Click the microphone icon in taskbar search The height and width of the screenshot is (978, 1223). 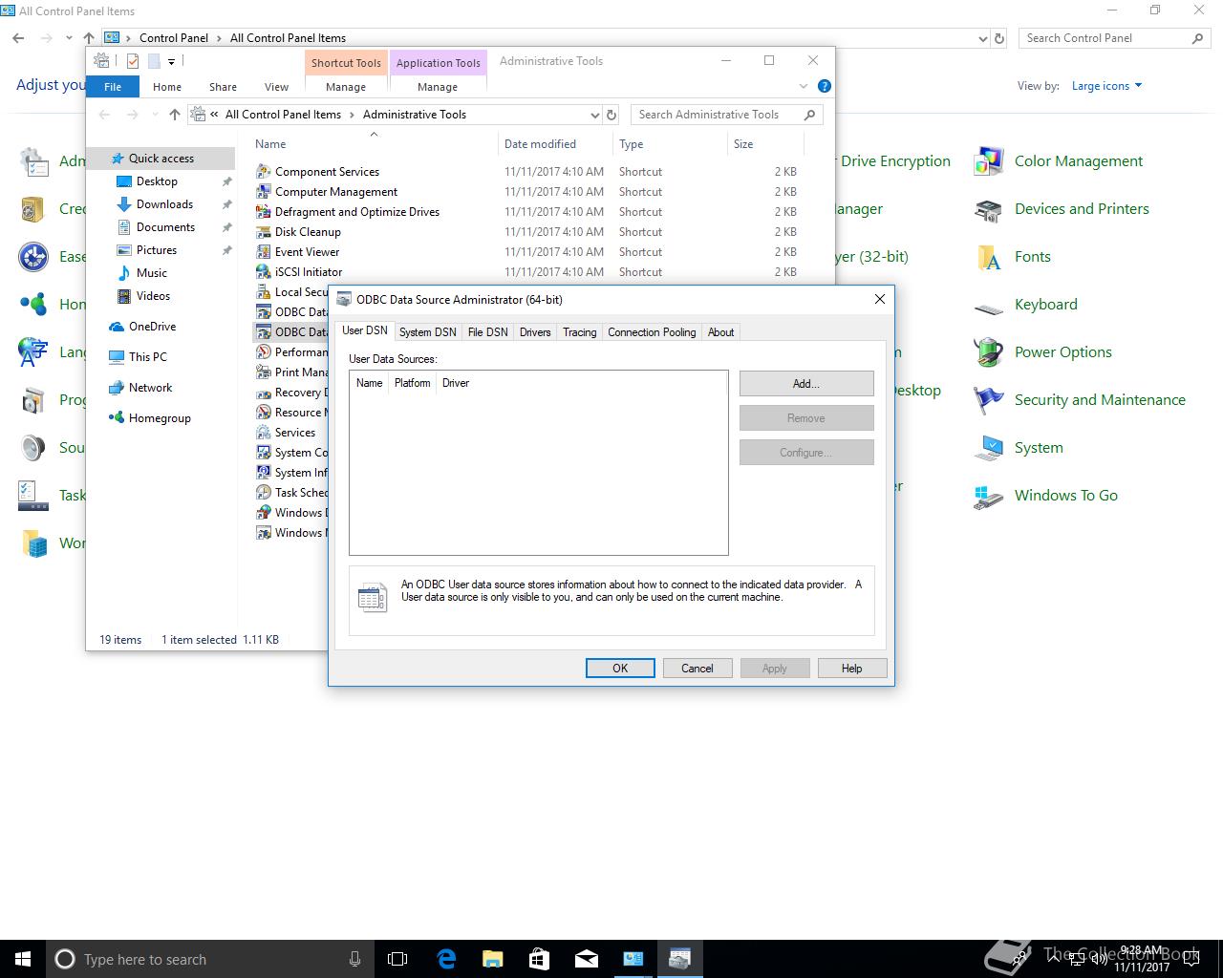point(354,959)
